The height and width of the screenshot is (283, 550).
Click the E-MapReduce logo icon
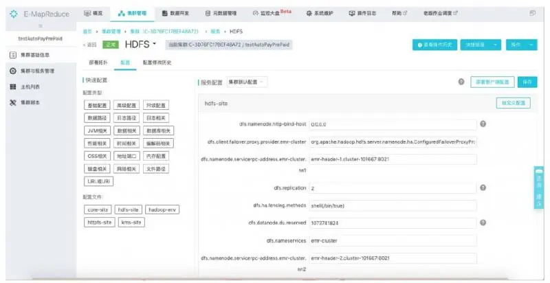point(14,14)
